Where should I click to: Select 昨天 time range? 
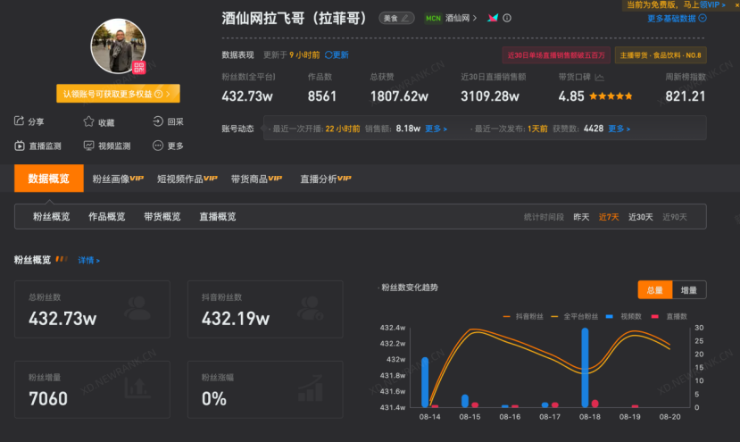(x=581, y=217)
